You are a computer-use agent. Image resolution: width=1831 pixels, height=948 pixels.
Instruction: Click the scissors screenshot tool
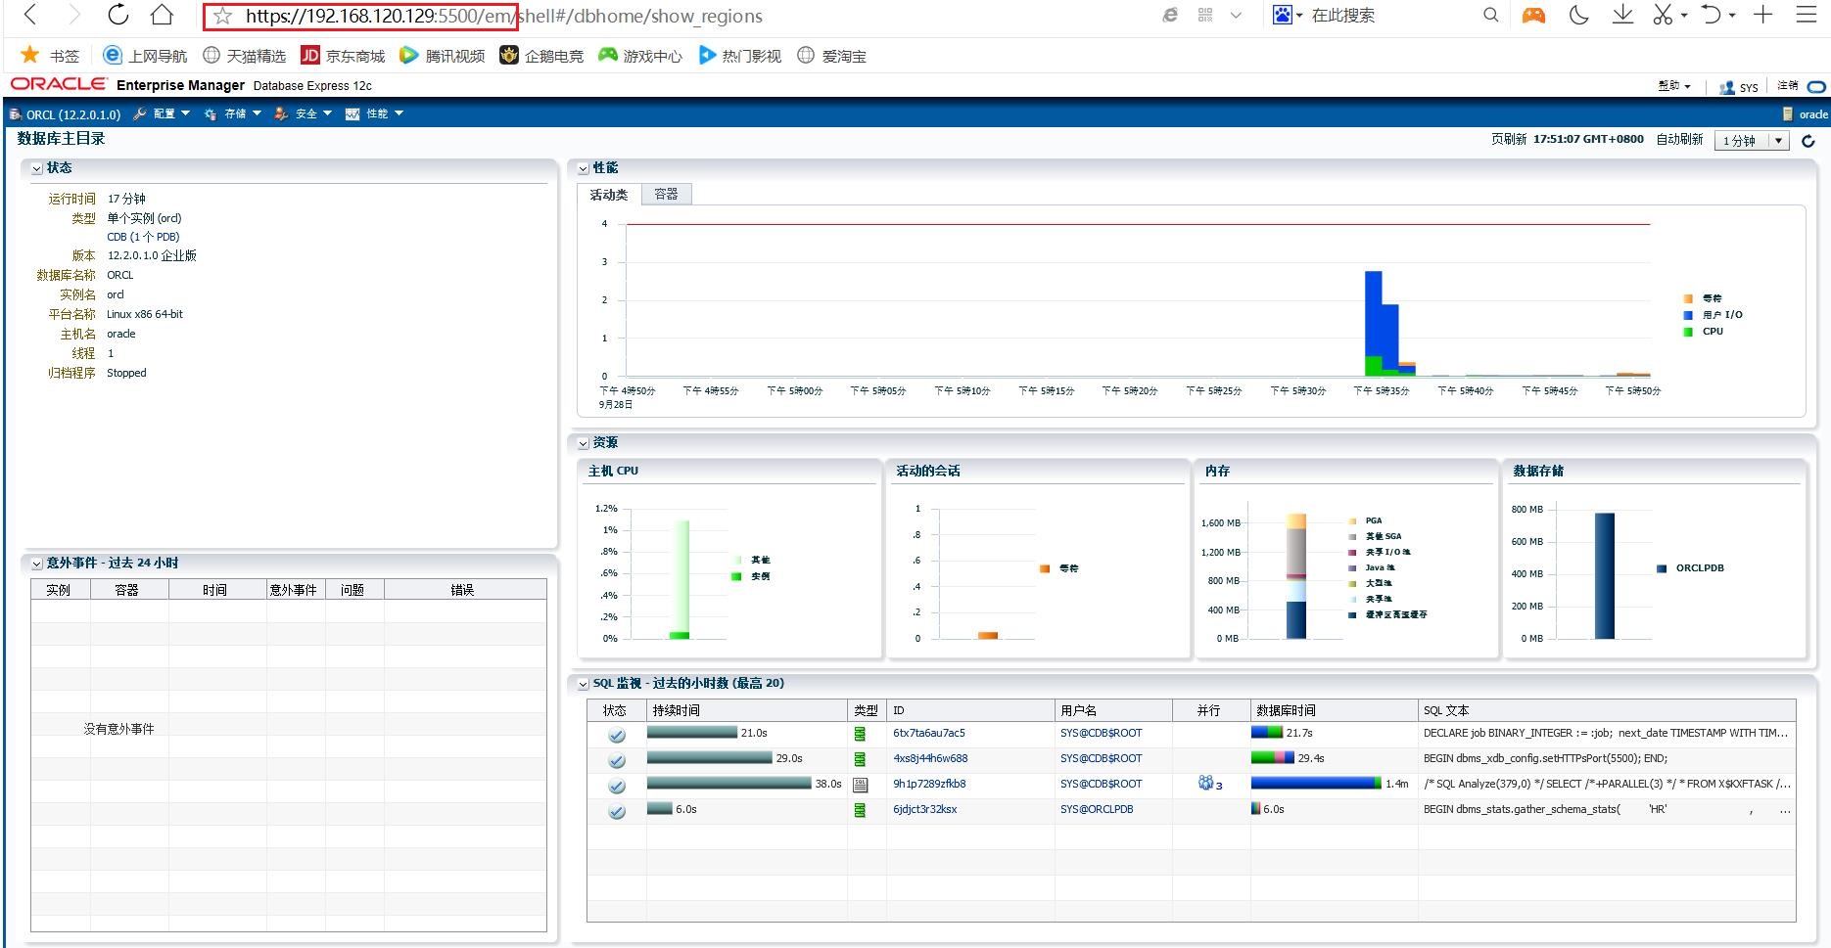(x=1663, y=15)
